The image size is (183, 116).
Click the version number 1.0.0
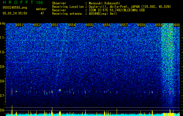[x=39, y=2]
